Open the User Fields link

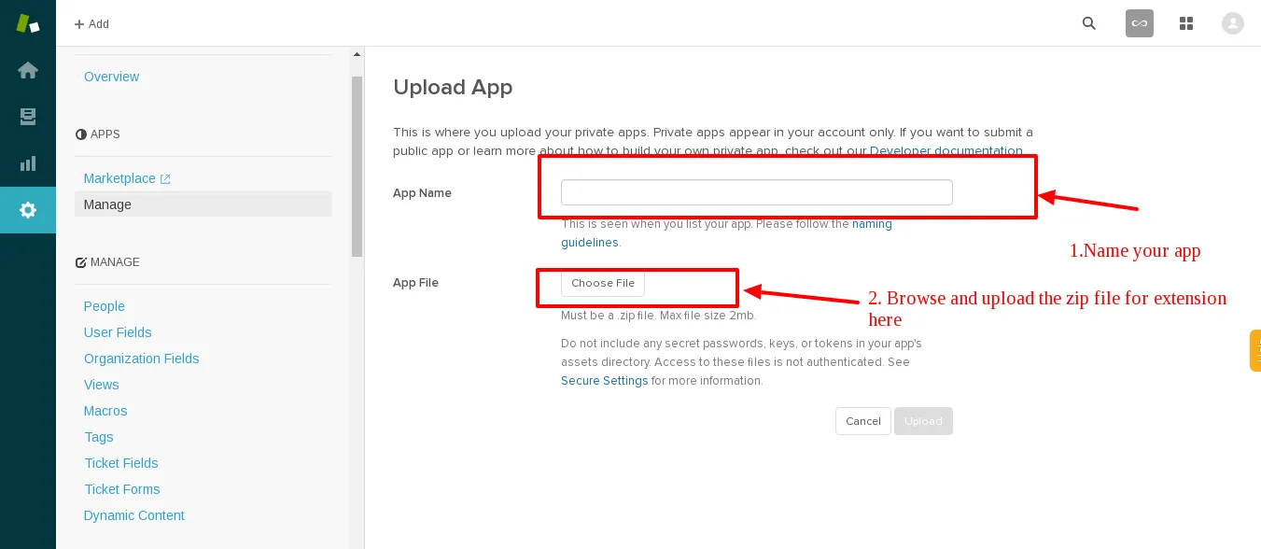click(x=118, y=332)
